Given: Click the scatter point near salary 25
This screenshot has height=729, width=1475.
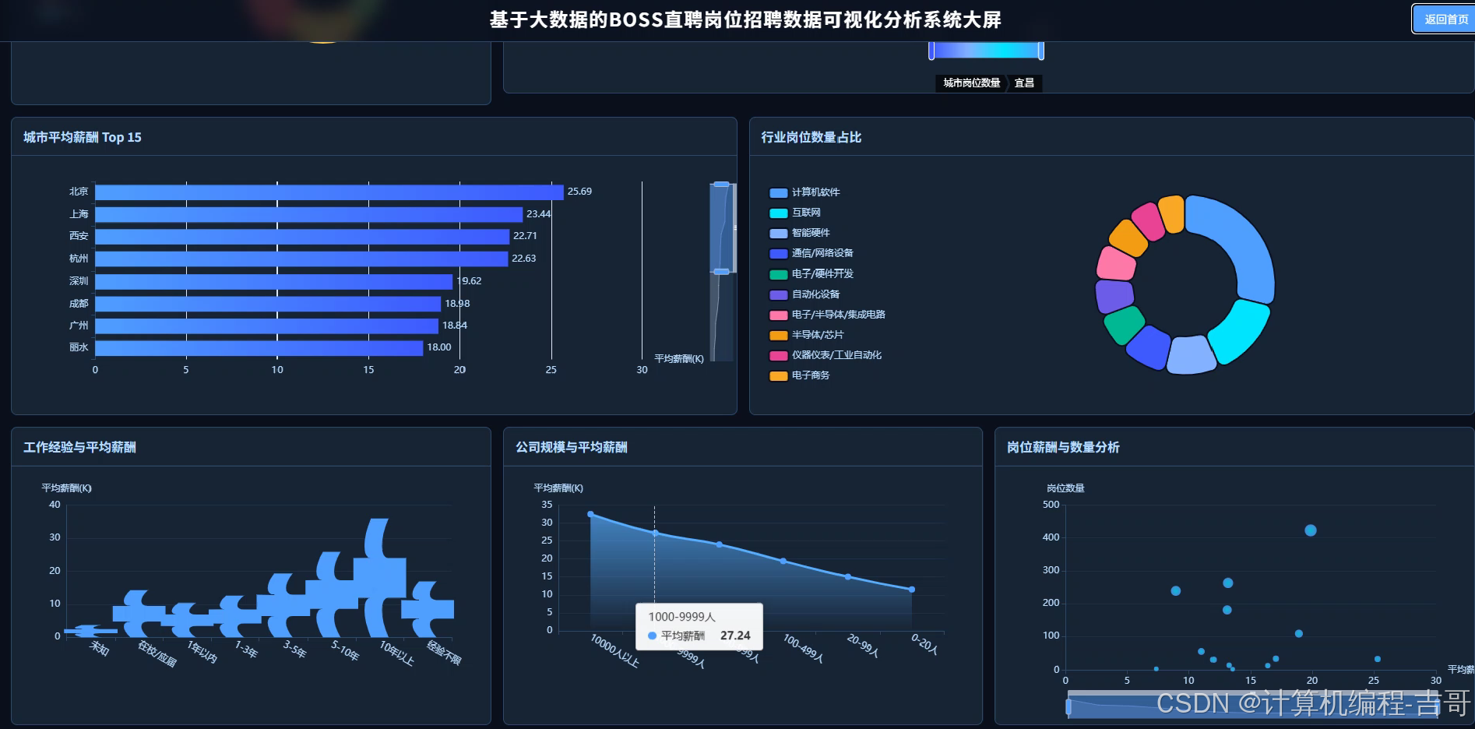Looking at the screenshot, I should click(1378, 659).
